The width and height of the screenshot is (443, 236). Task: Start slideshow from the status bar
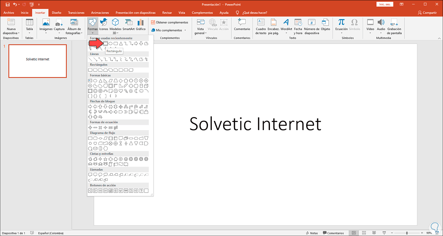click(x=384, y=233)
